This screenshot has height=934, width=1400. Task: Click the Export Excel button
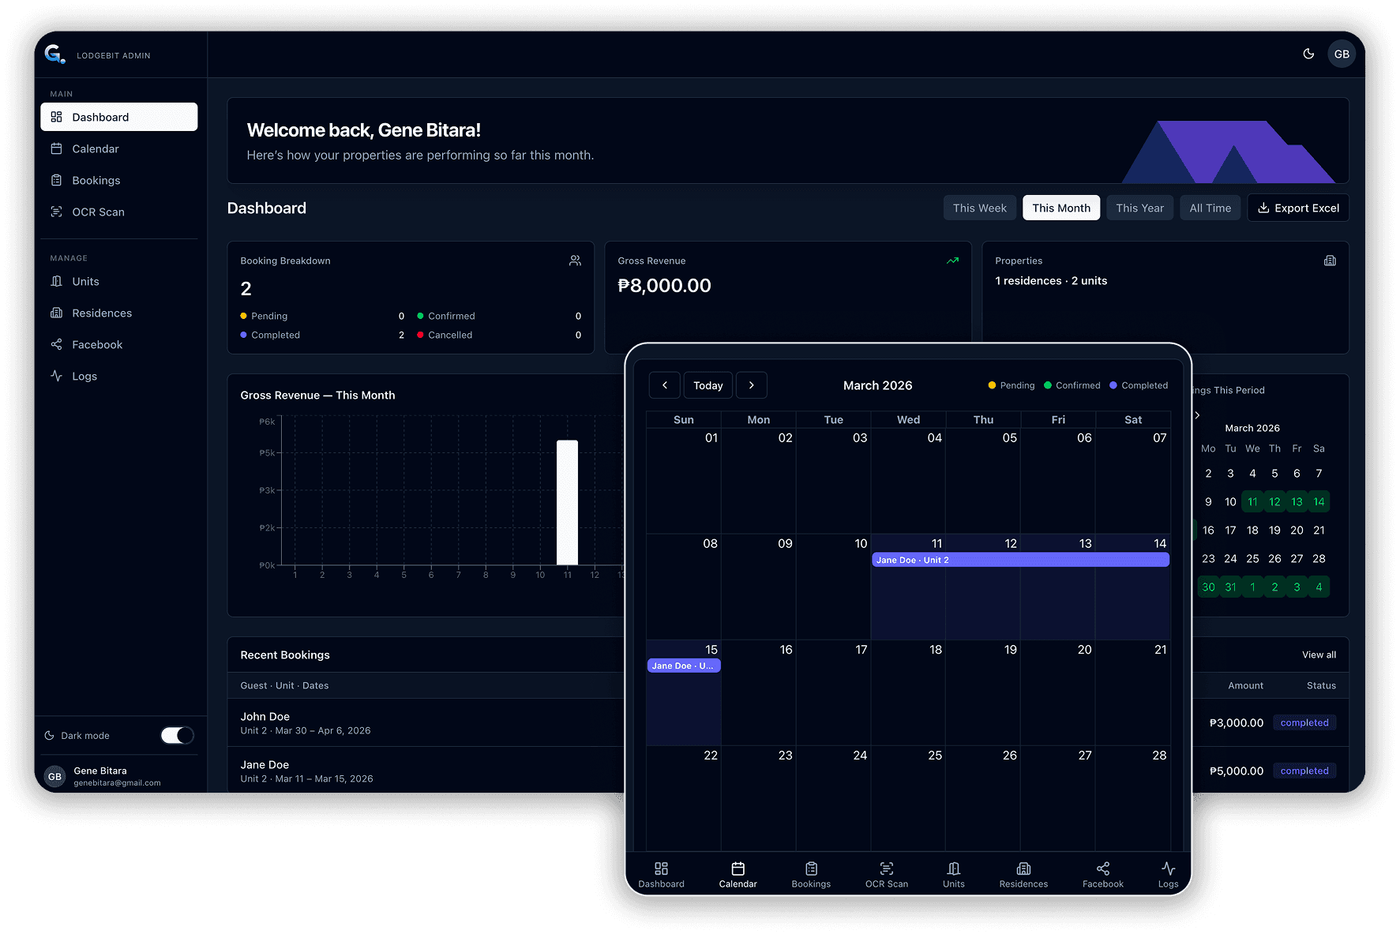pos(1298,208)
